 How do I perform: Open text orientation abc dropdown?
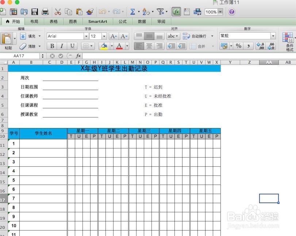click(173, 36)
